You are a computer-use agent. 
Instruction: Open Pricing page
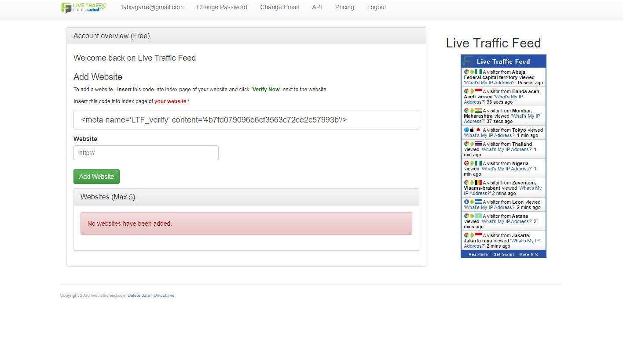(x=344, y=7)
